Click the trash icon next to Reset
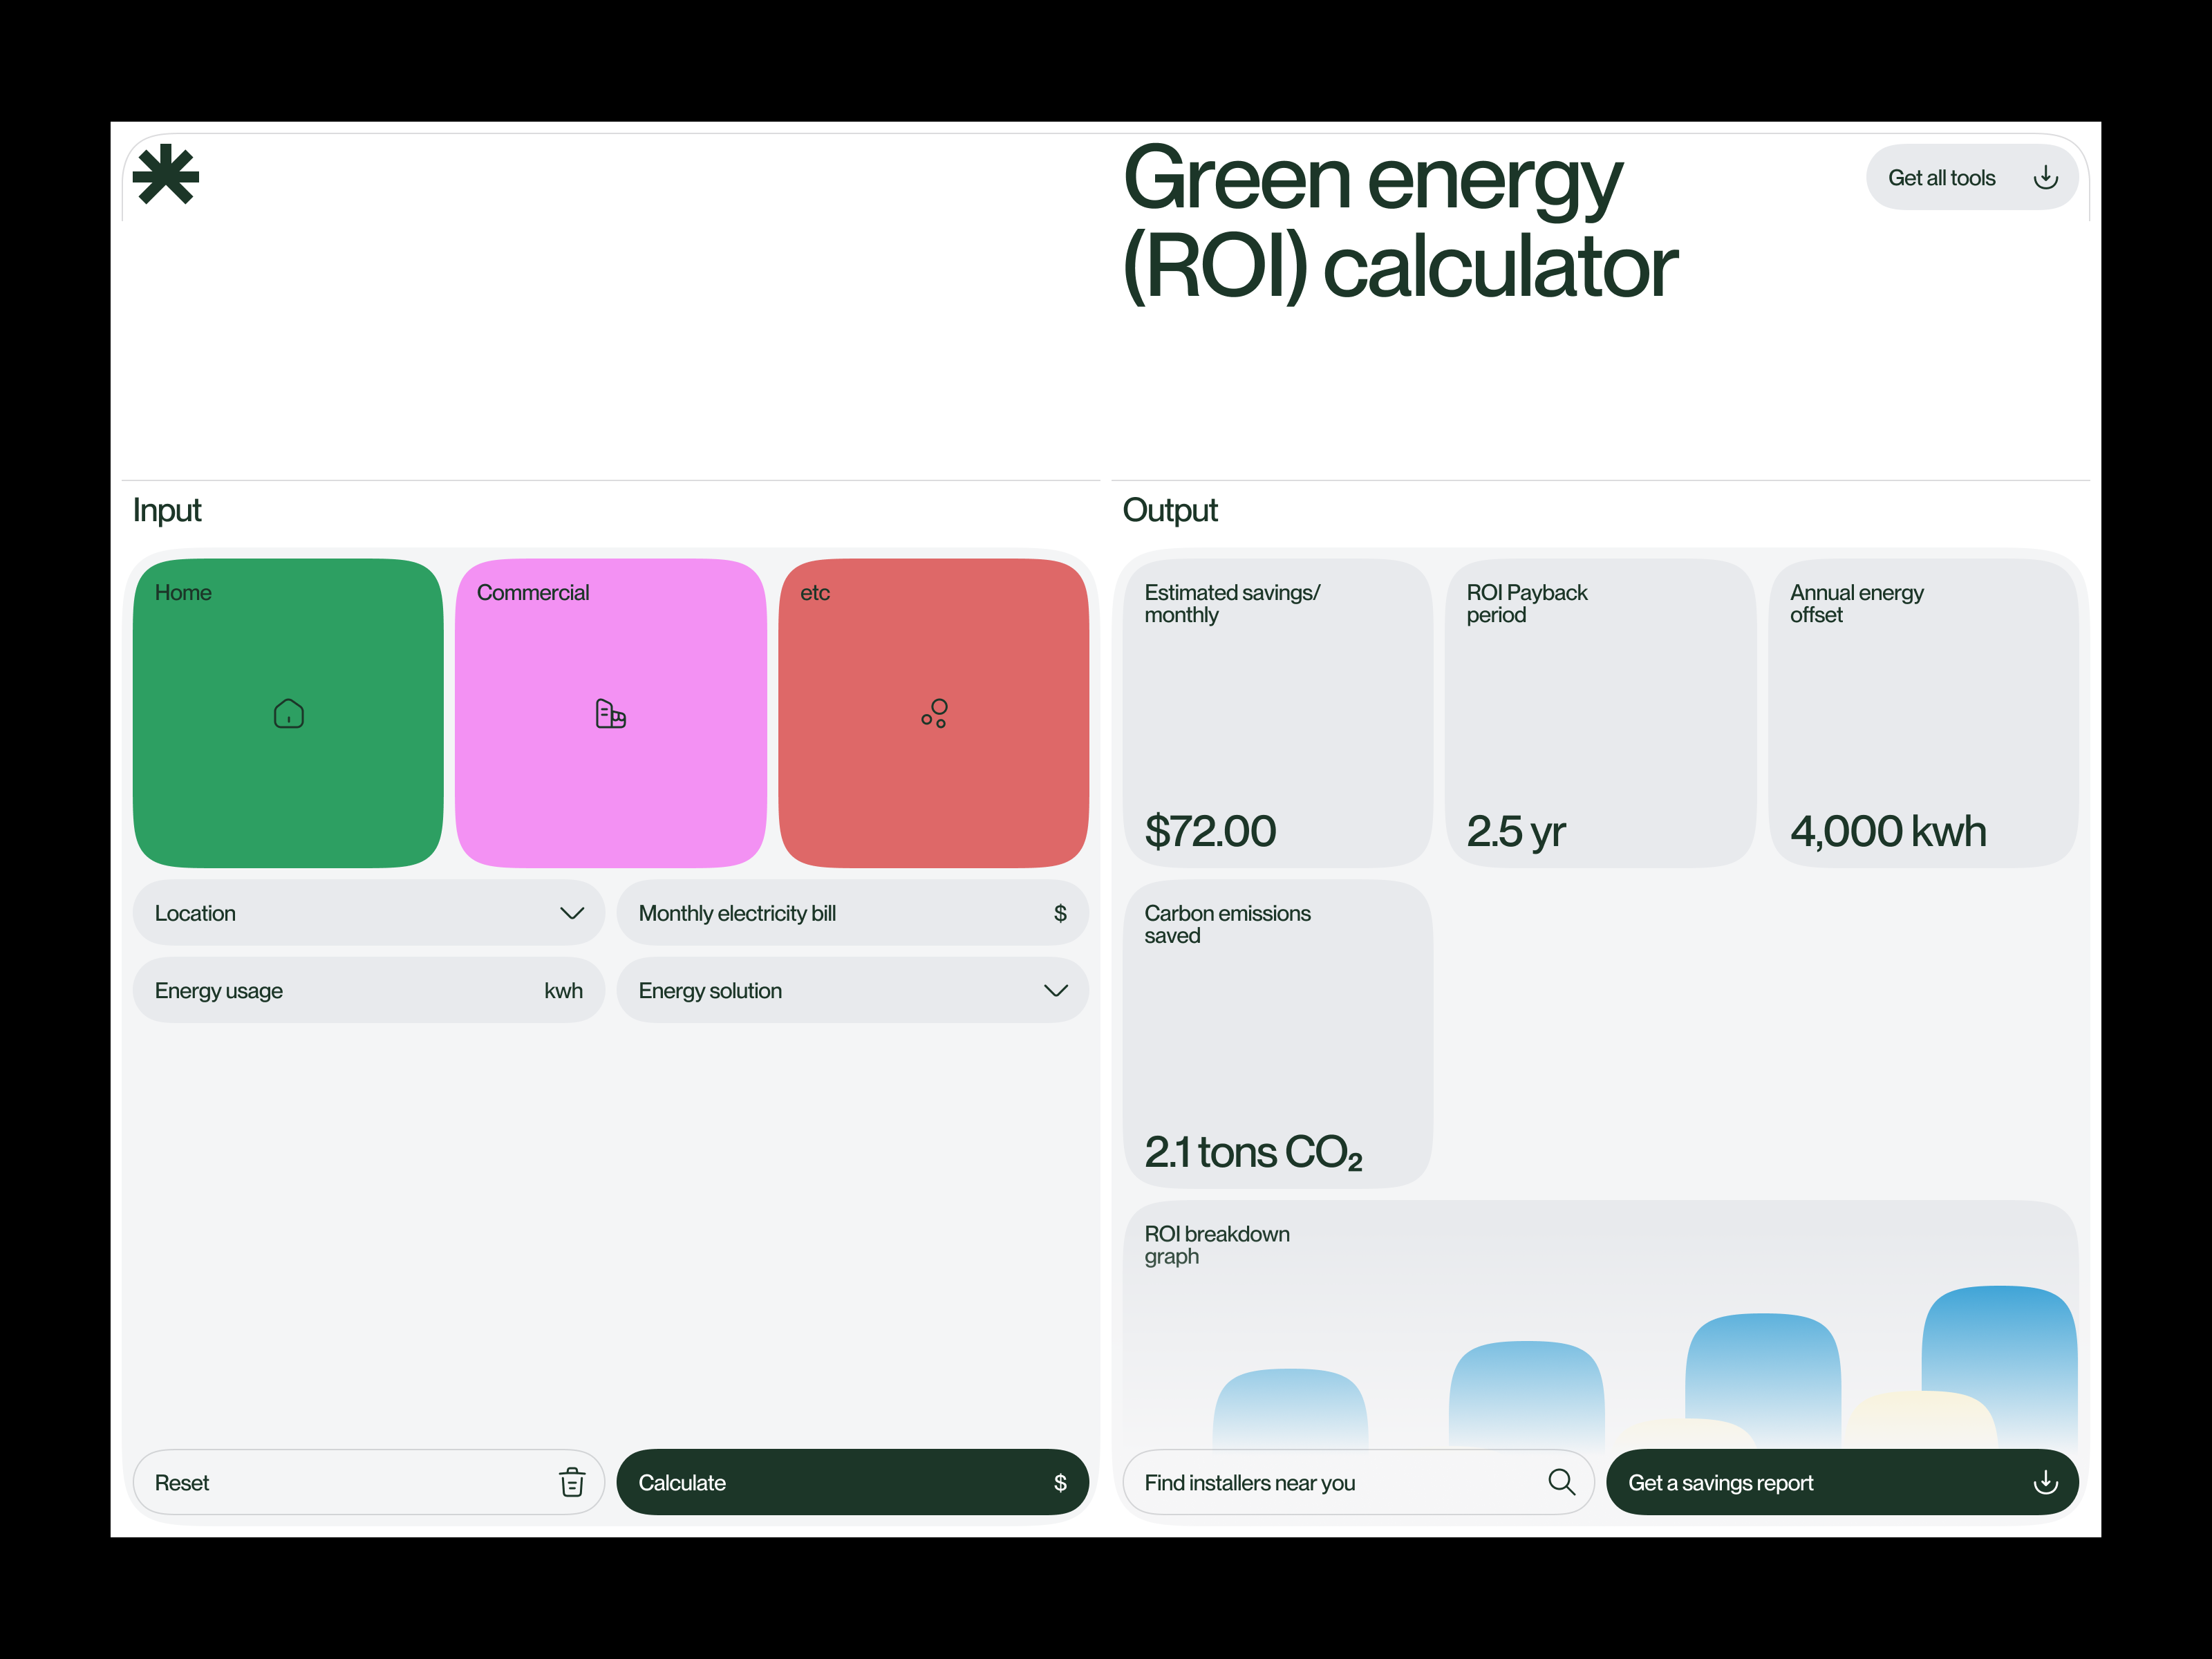The height and width of the screenshot is (1659, 2212). tap(571, 1482)
